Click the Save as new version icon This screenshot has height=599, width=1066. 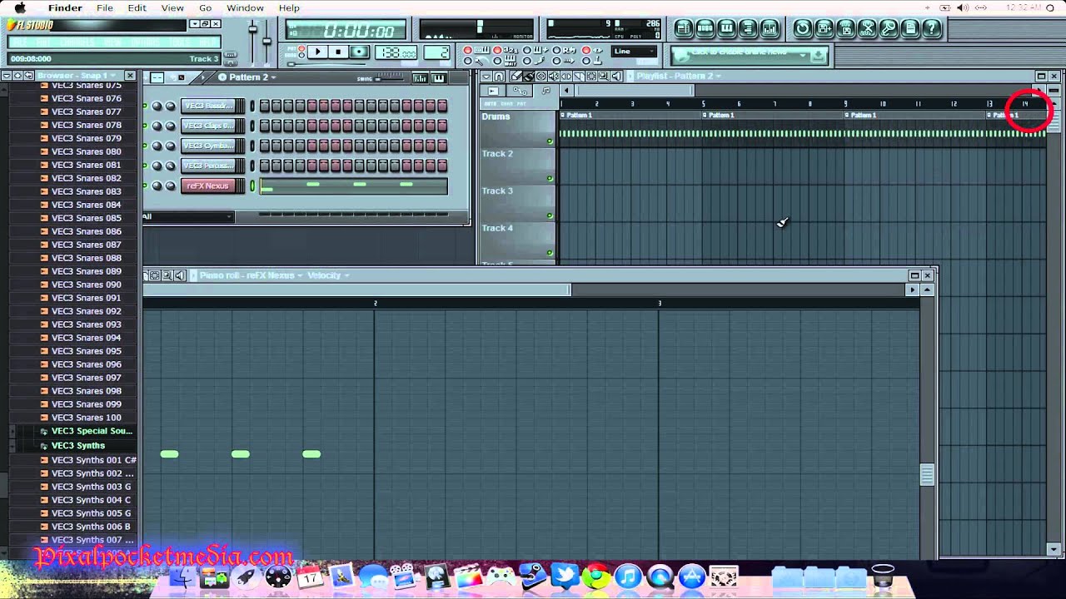pos(824,29)
